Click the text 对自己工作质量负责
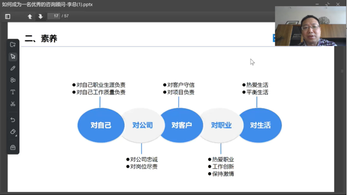 coord(101,92)
